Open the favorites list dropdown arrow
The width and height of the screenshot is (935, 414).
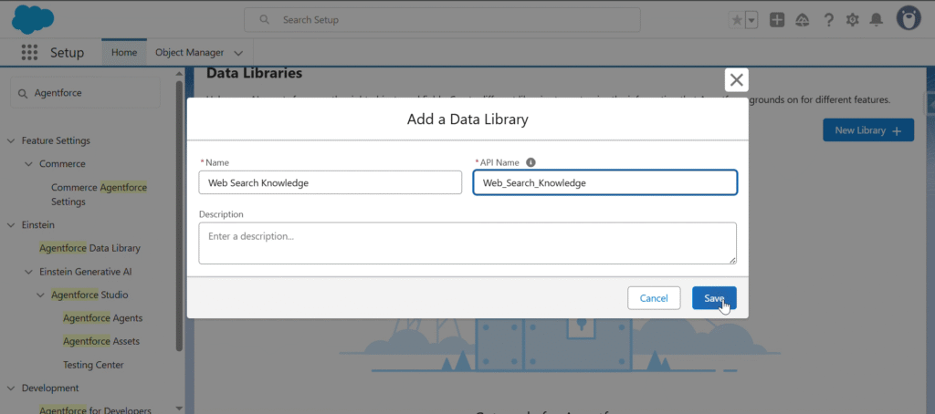pyautogui.click(x=751, y=20)
